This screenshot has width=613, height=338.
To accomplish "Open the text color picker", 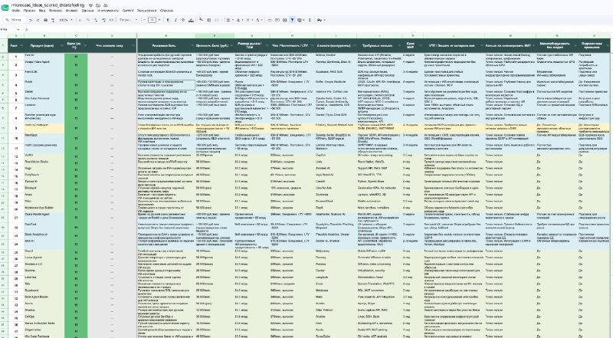I will [x=191, y=20].
